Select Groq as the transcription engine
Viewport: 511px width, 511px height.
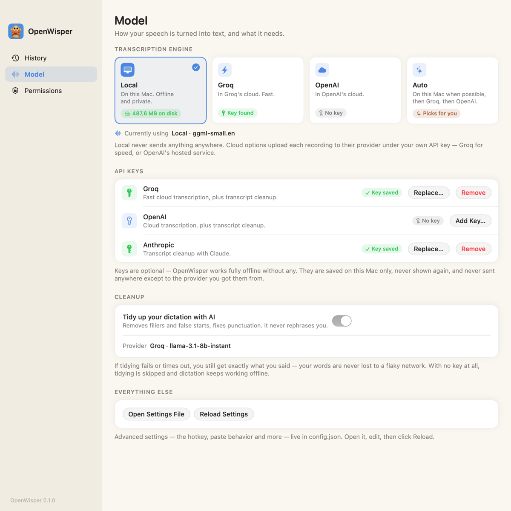click(258, 90)
